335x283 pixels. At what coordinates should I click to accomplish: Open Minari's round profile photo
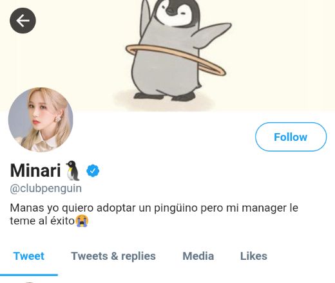click(x=41, y=120)
